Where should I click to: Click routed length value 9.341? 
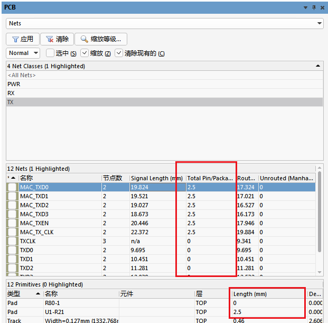(244, 241)
